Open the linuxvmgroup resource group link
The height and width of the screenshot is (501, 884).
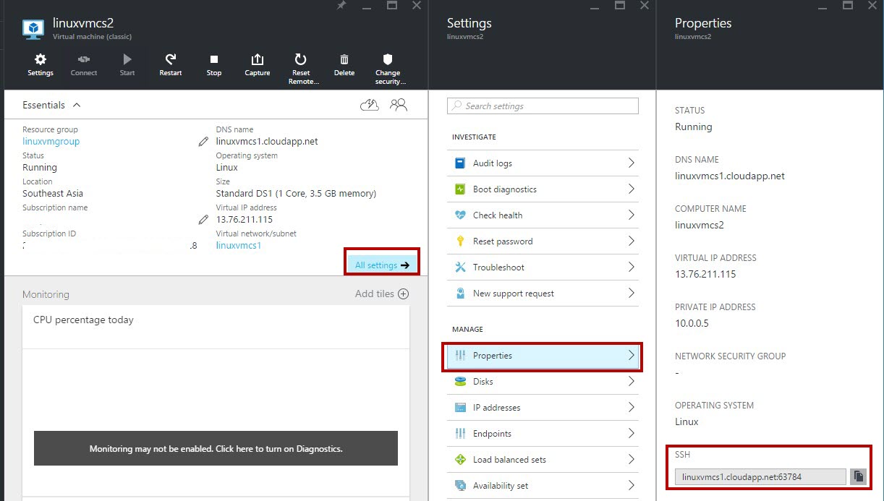click(x=51, y=142)
